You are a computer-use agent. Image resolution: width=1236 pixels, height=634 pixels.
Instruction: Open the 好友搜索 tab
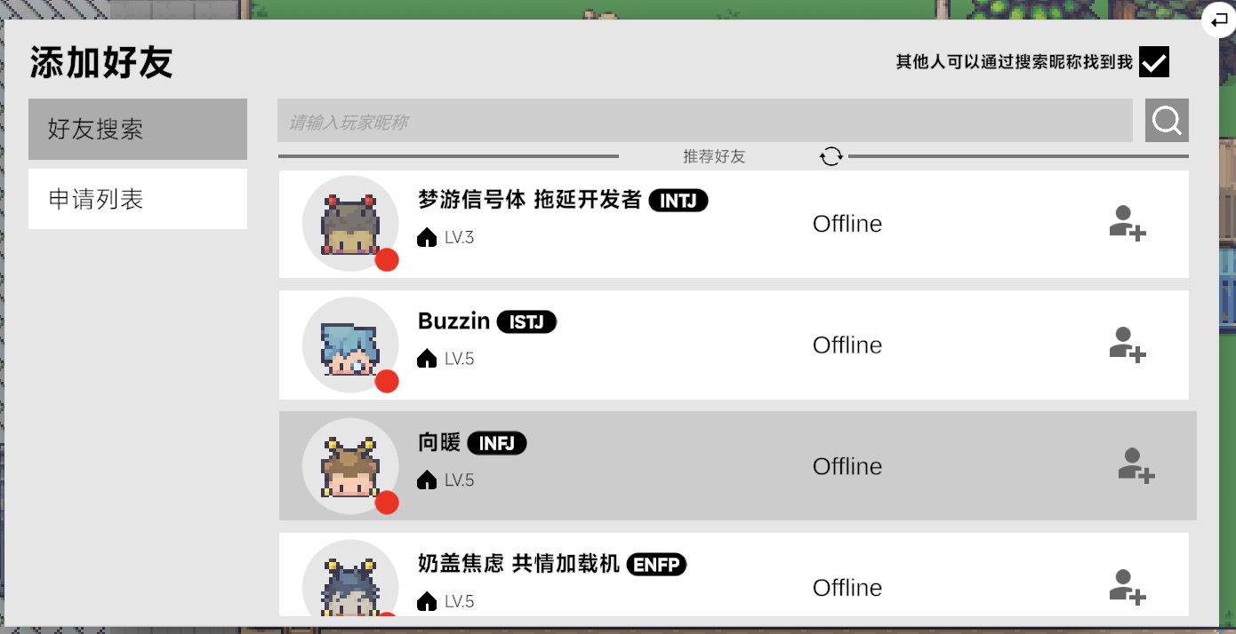point(138,129)
